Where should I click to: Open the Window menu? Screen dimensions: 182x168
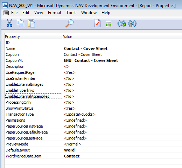pos(89,13)
